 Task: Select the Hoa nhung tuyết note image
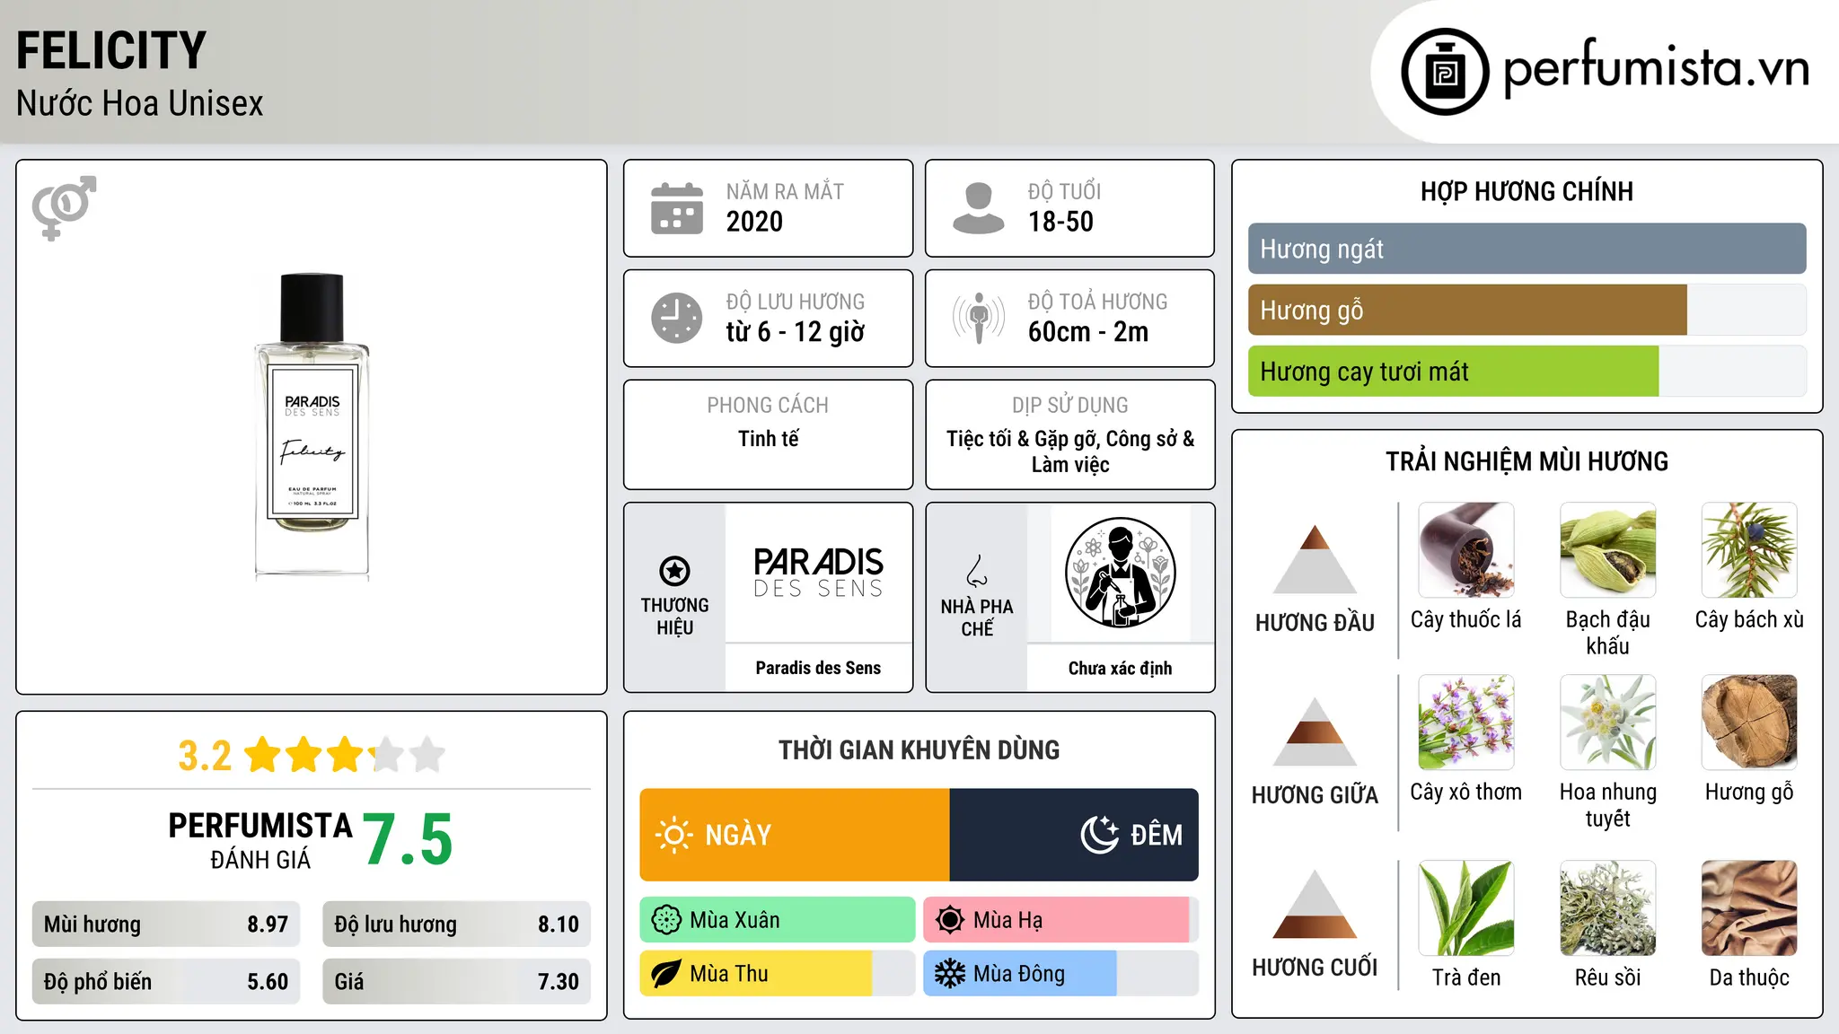click(1607, 723)
